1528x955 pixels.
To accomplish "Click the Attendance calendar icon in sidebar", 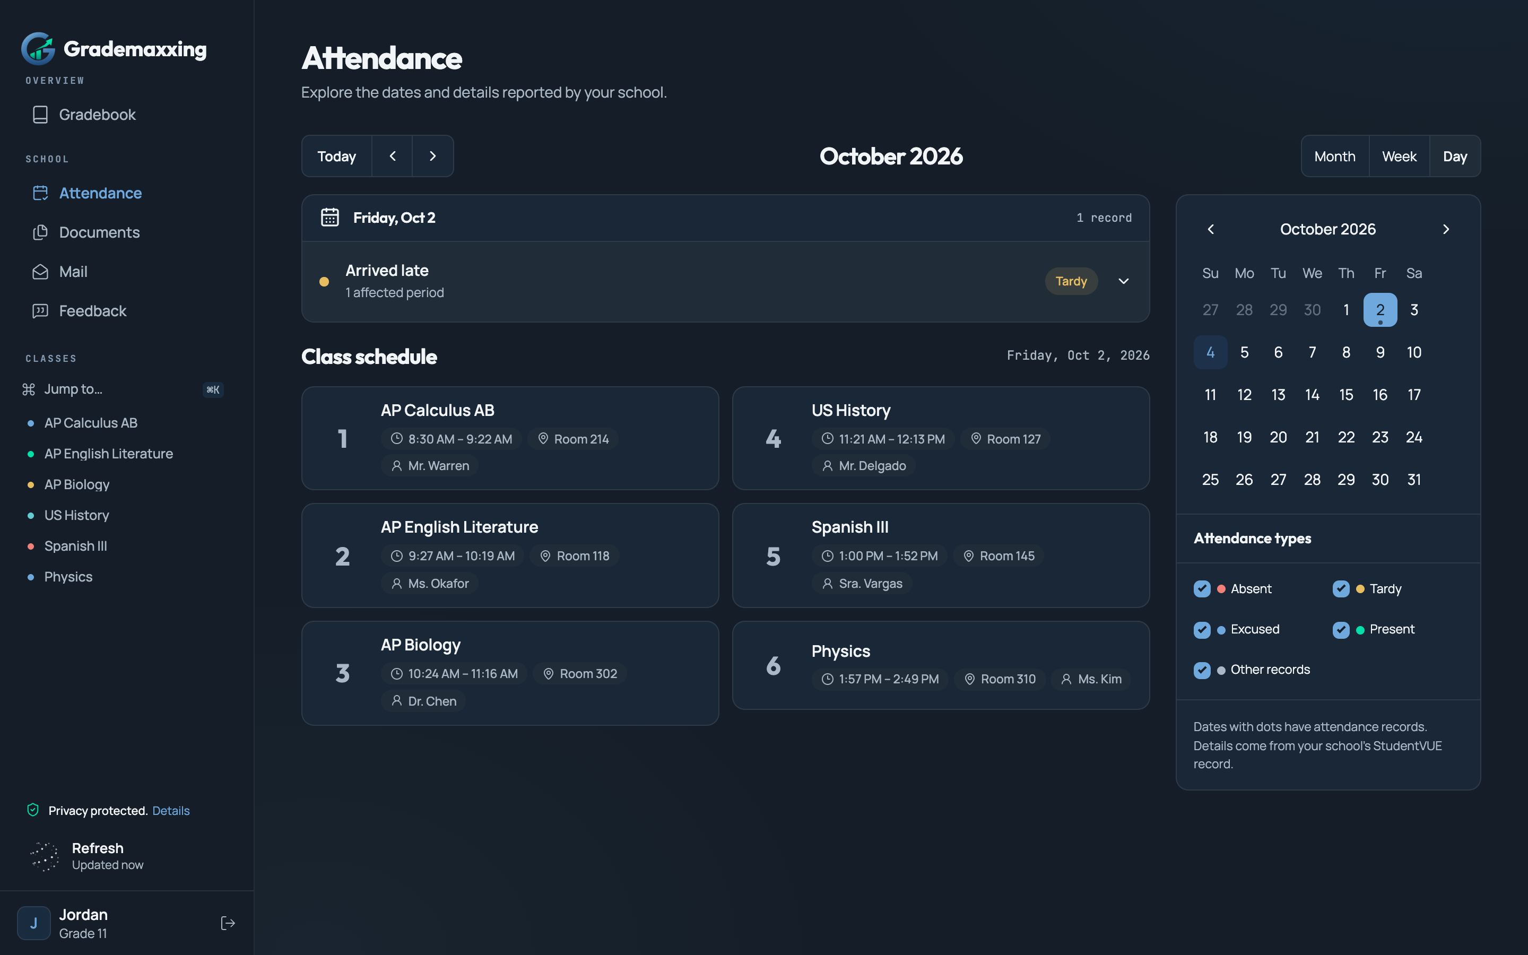I will (40, 193).
